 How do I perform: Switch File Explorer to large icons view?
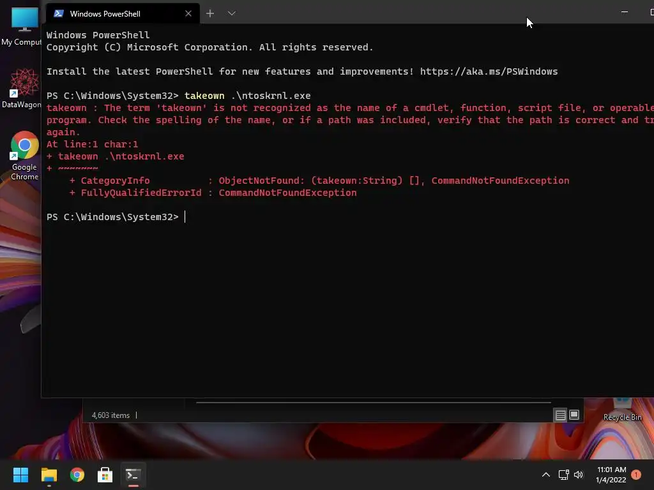point(574,415)
